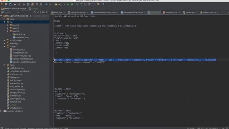The image size is (229, 129).
Task: Click the Synchronize toolbar icon
Action: [x=10, y=4]
